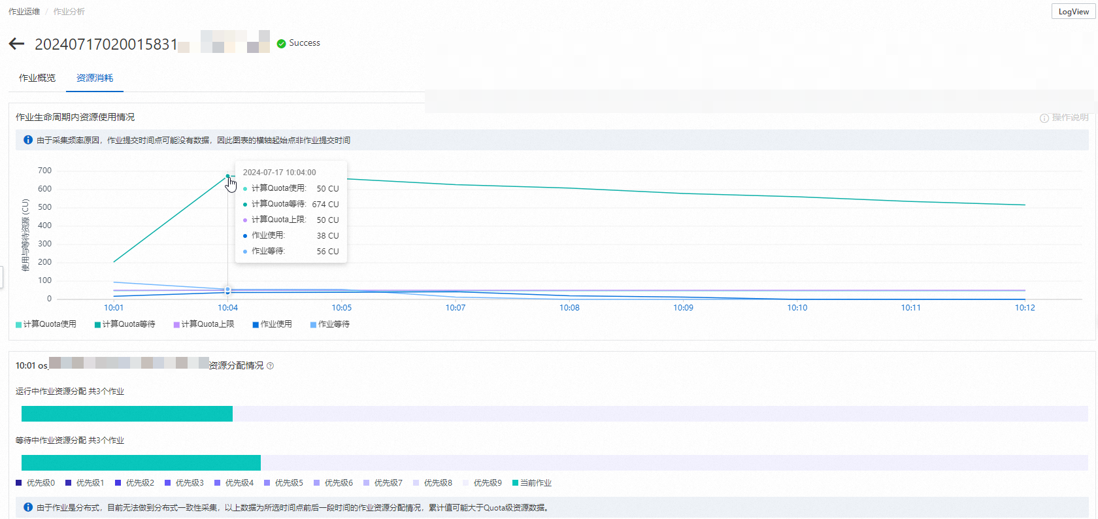Select the 资源消耗 tab
Viewport: 1098px width, 519px height.
tap(95, 78)
